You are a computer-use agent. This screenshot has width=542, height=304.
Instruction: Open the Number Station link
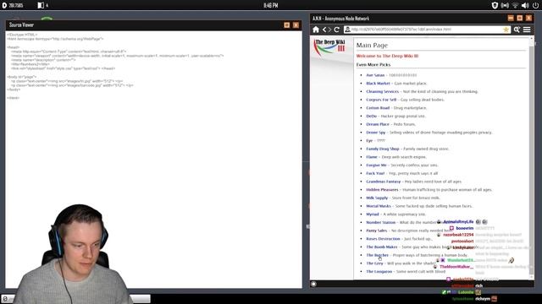(381, 223)
